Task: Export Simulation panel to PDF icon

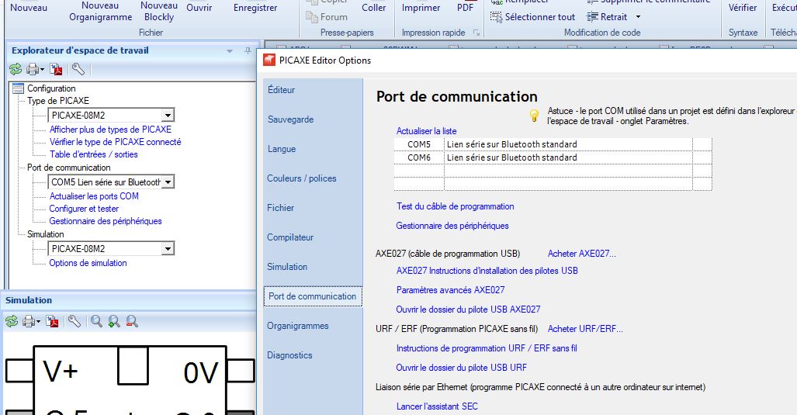Action: point(52,321)
